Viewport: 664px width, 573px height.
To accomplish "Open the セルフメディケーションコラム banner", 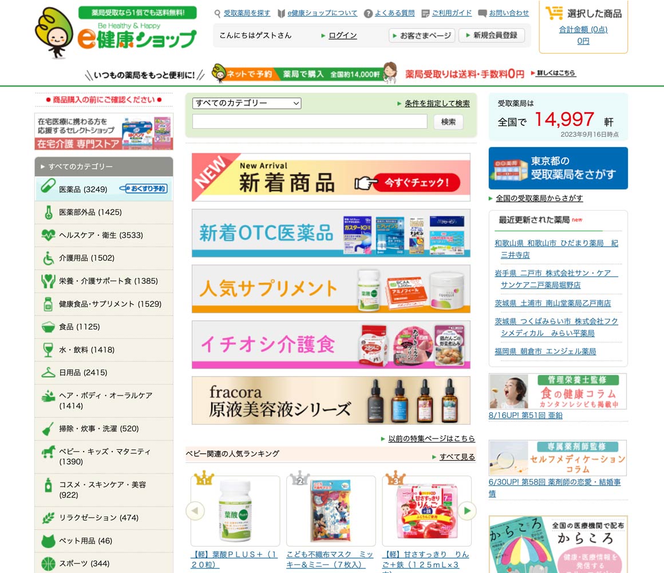I will (x=558, y=458).
